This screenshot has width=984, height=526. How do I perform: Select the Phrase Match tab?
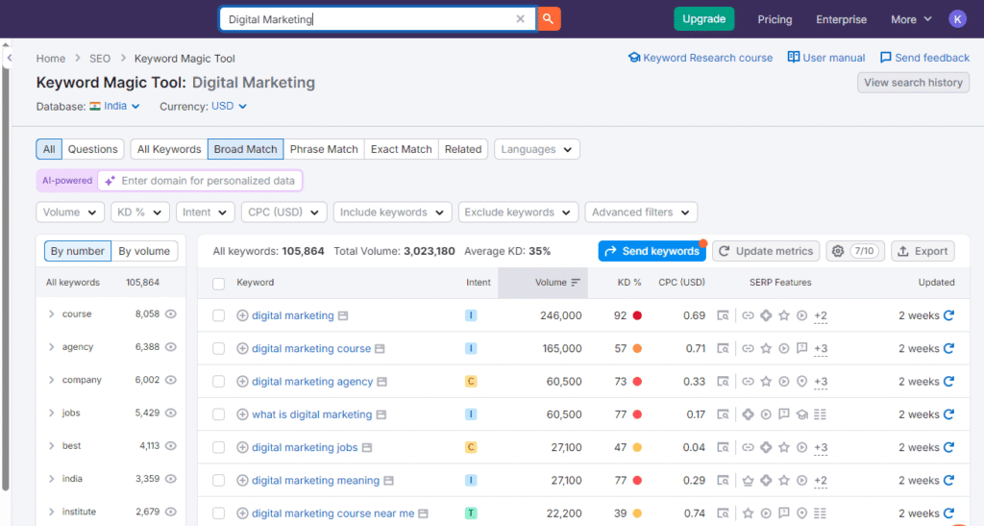tap(324, 149)
